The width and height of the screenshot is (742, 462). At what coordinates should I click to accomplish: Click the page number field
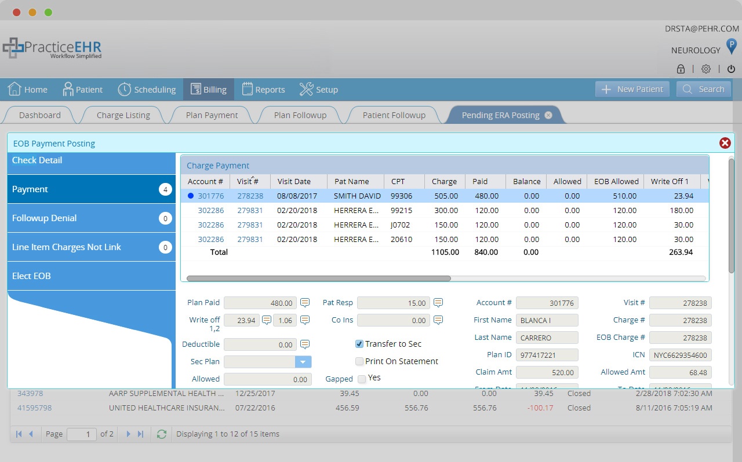coord(82,434)
